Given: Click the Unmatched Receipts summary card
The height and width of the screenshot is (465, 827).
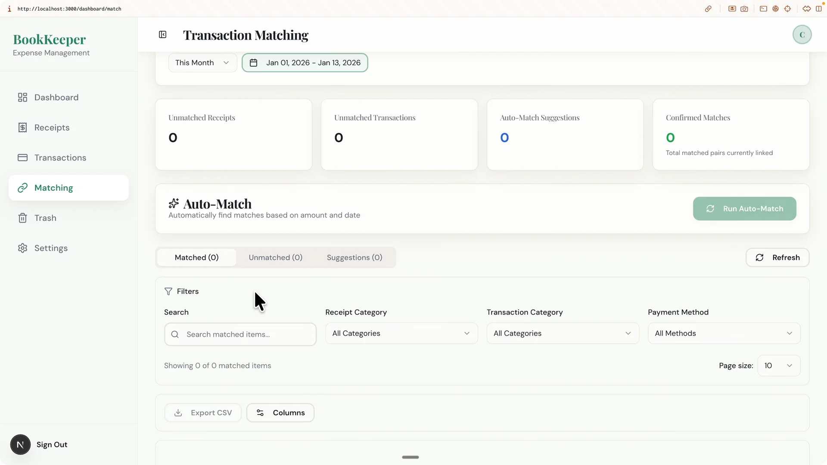Looking at the screenshot, I should [233, 134].
